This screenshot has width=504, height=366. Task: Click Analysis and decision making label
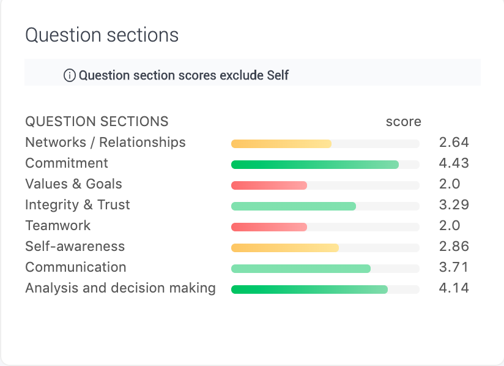pos(120,288)
